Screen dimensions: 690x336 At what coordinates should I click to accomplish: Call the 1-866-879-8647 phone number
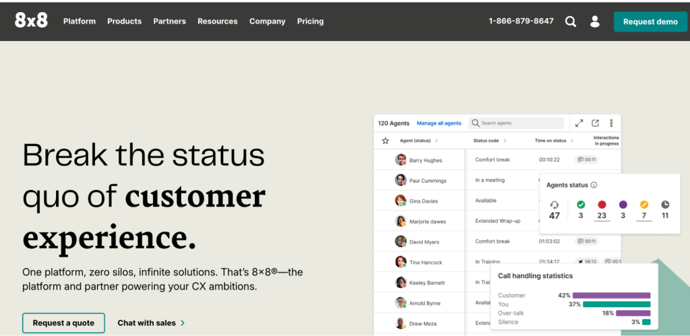[521, 21]
